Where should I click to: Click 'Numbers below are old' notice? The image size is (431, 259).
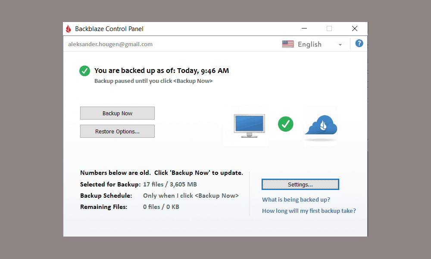(162, 173)
